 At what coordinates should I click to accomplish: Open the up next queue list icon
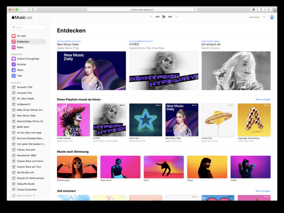click(264, 17)
